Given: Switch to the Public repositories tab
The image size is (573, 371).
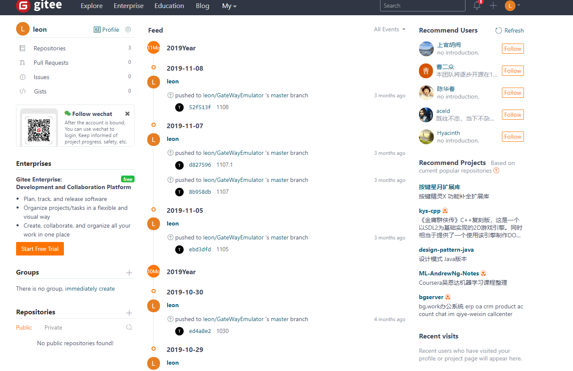Looking at the screenshot, I should (24, 327).
